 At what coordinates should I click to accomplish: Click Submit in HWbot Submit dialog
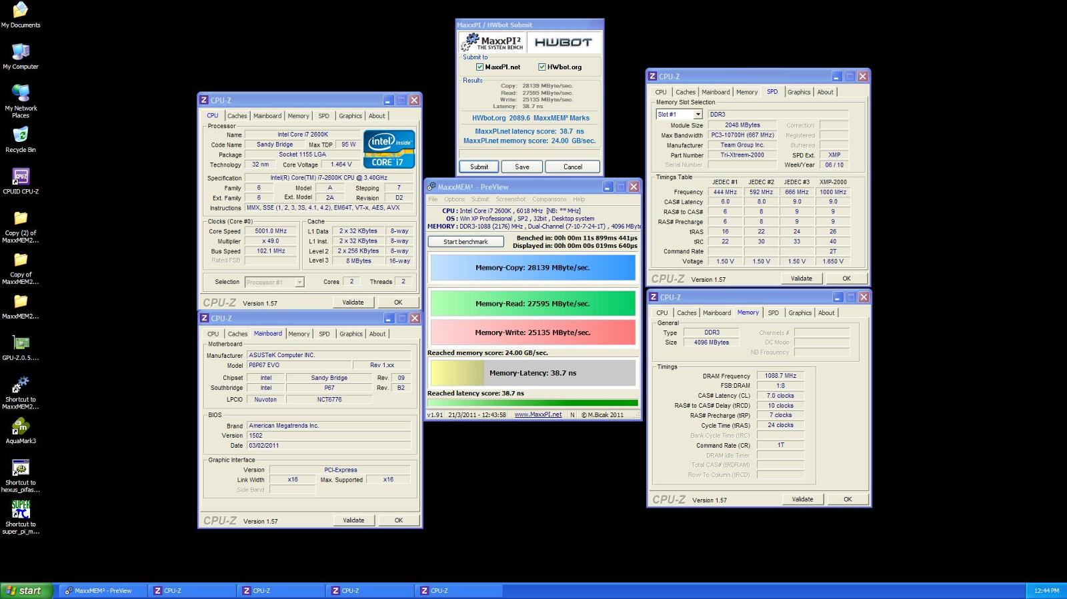[479, 167]
